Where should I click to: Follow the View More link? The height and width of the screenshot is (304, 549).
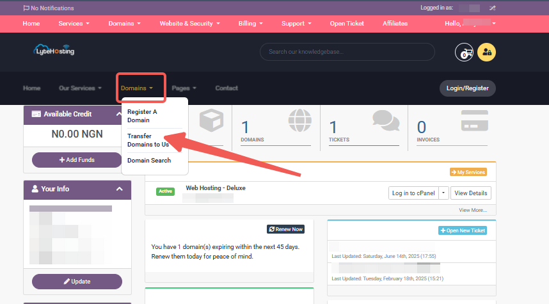click(x=473, y=210)
